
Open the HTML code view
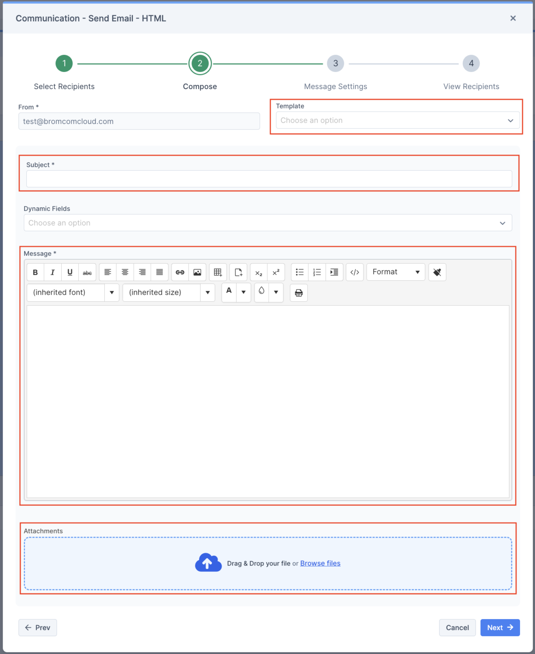pos(355,272)
